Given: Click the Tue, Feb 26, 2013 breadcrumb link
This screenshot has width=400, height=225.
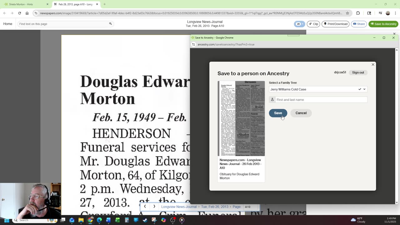Looking at the screenshot, I should pyautogui.click(x=215, y=207).
